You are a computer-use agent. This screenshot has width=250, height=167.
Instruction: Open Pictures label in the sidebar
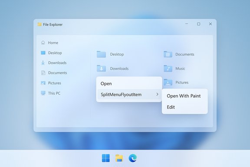point(55,83)
